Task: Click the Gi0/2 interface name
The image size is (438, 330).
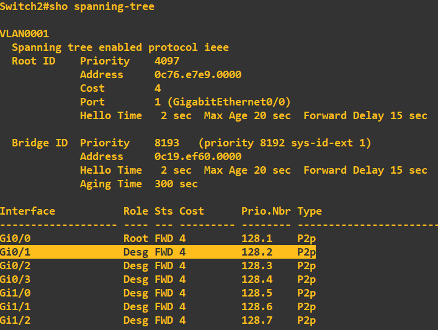Action: [x=16, y=265]
